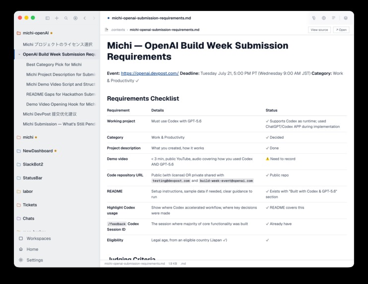
Task: Click the StatusBar folder icon
Action: (19, 178)
